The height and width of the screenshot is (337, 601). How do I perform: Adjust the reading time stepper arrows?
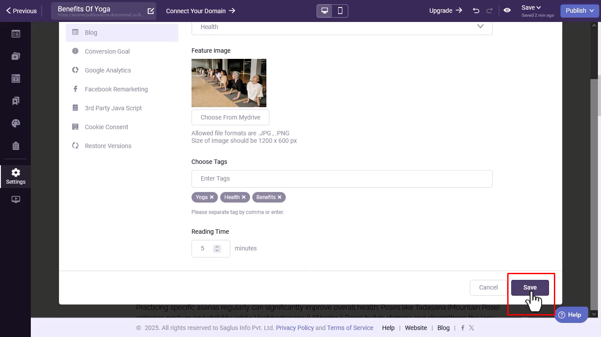point(217,249)
